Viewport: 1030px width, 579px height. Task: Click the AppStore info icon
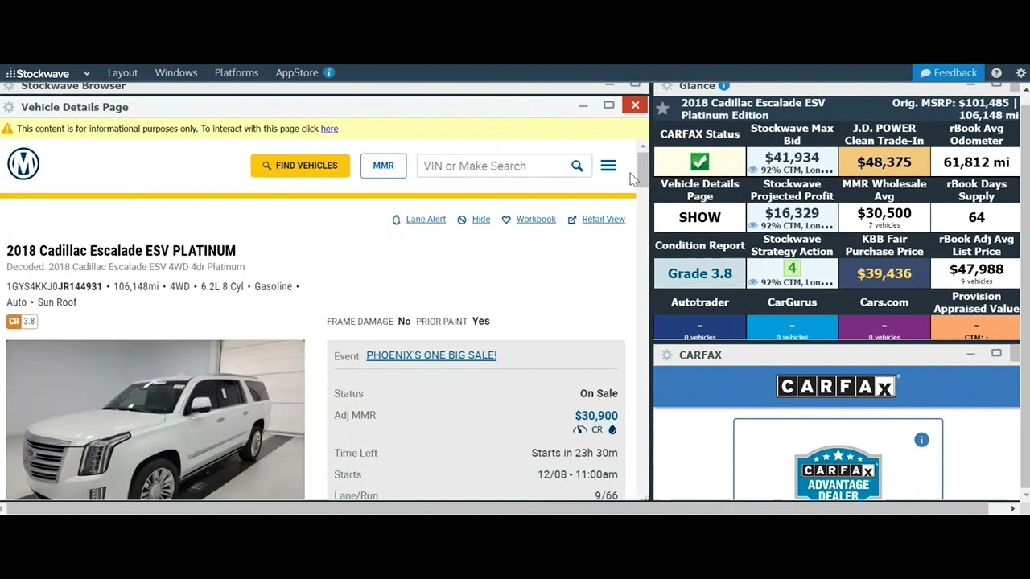(x=329, y=72)
